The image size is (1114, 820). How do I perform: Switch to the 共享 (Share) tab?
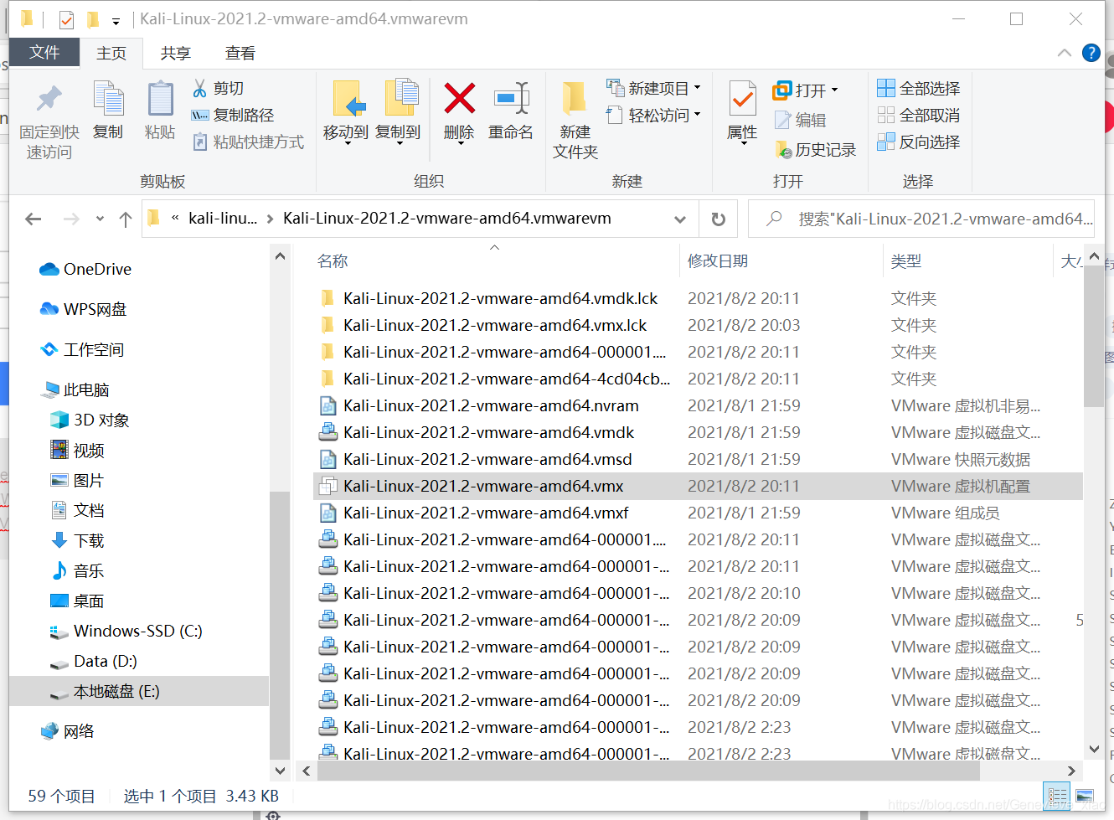175,53
